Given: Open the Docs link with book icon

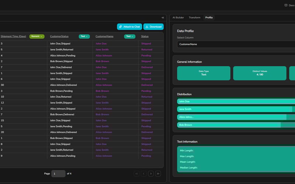Looking at the screenshot, I should [x=289, y=5].
